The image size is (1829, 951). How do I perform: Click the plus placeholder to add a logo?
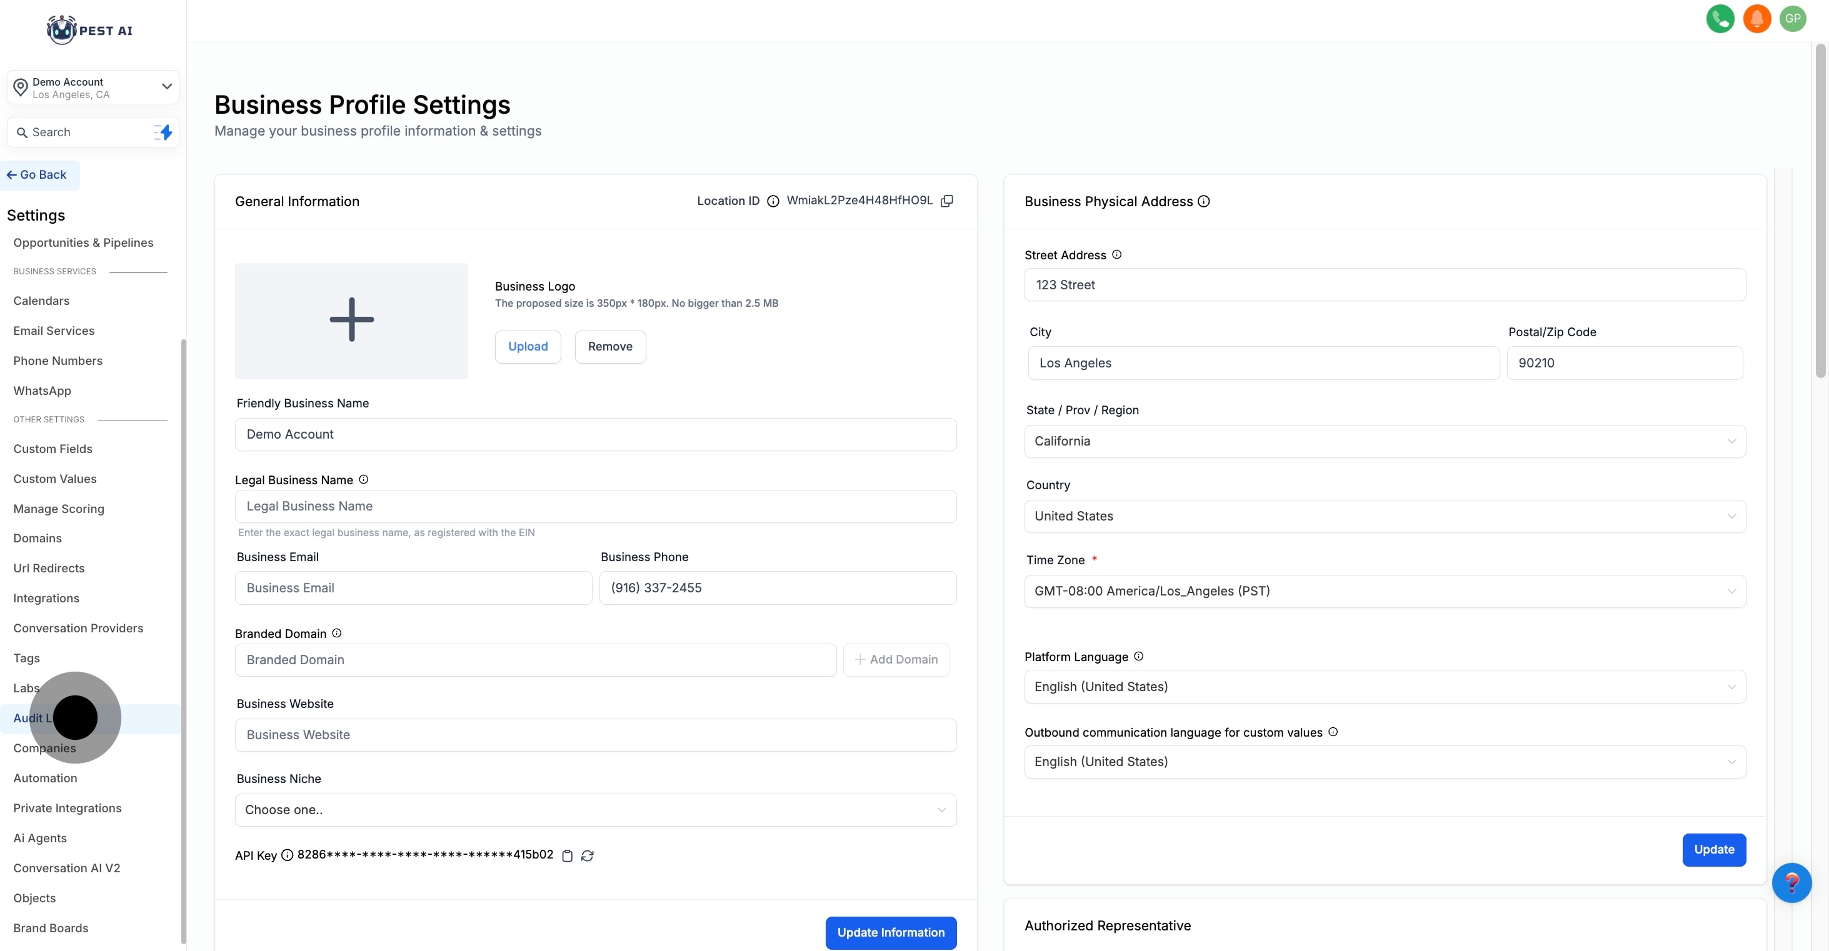(x=351, y=319)
